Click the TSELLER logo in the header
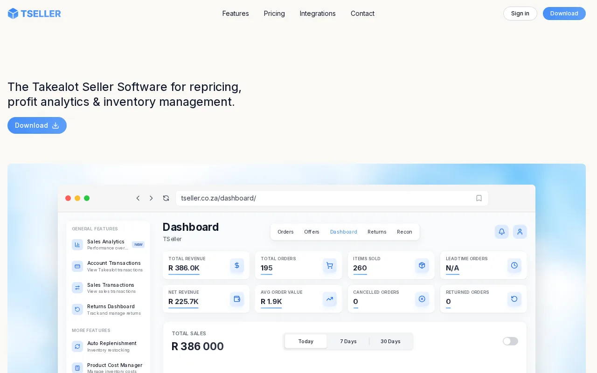The width and height of the screenshot is (597, 373). 34,14
